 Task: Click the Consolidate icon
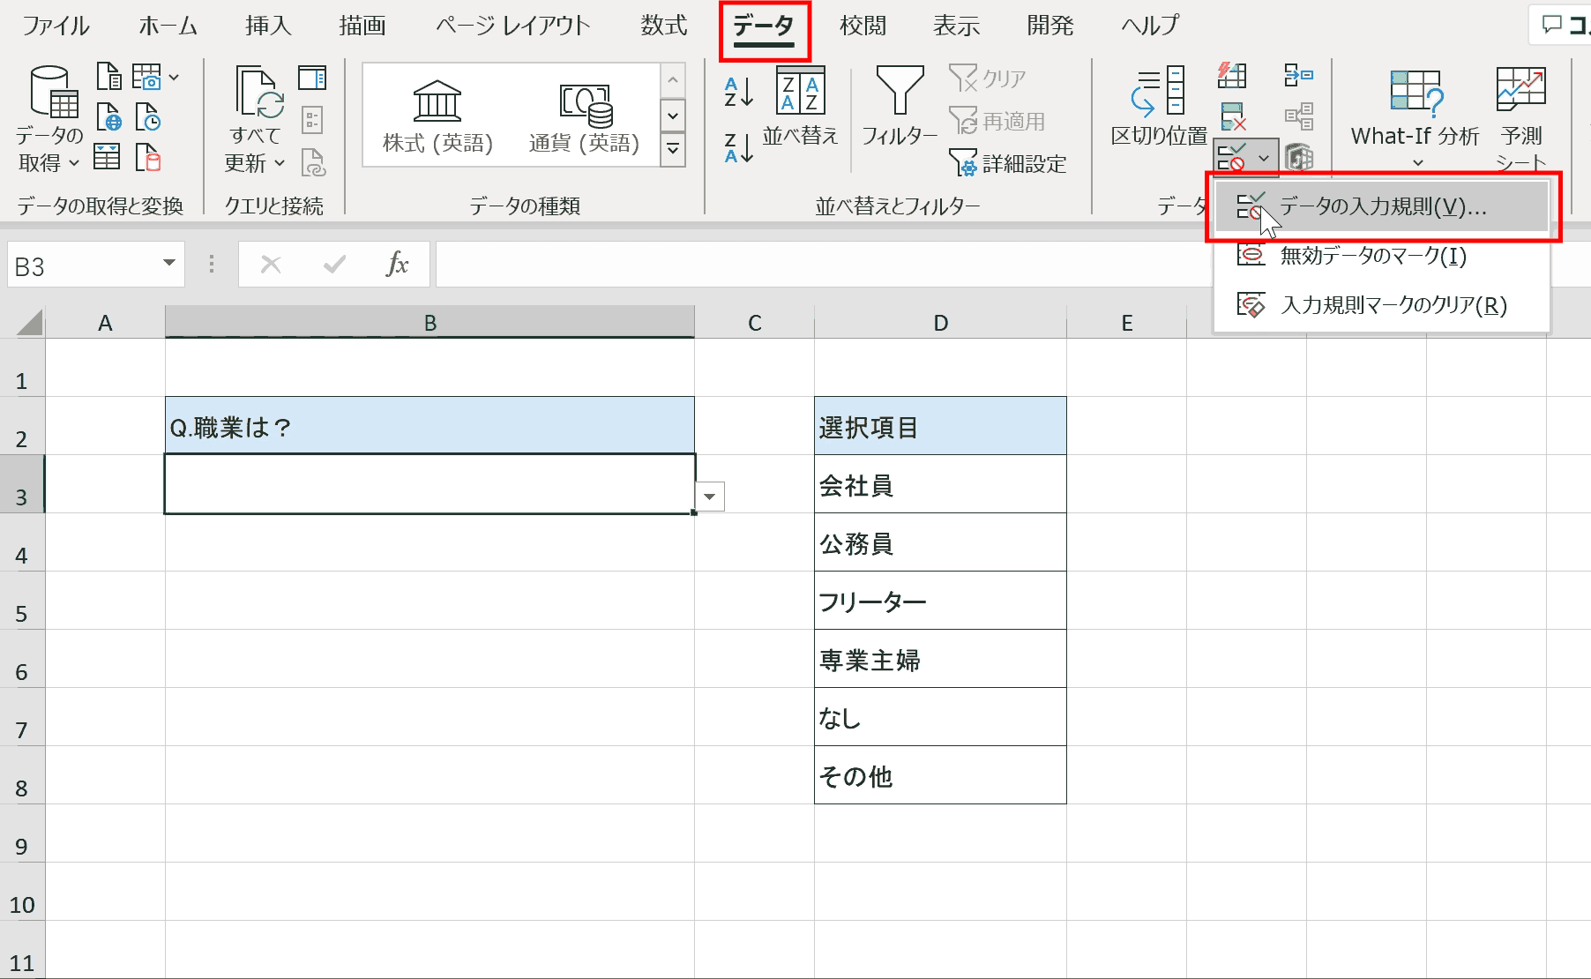1298,76
